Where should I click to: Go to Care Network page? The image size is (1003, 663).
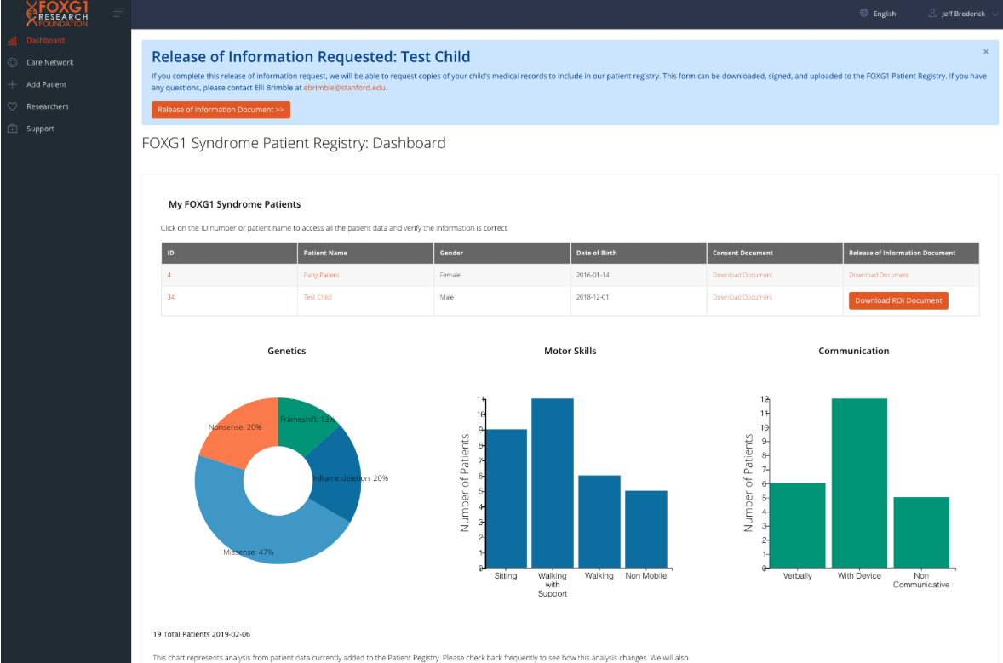(x=50, y=63)
